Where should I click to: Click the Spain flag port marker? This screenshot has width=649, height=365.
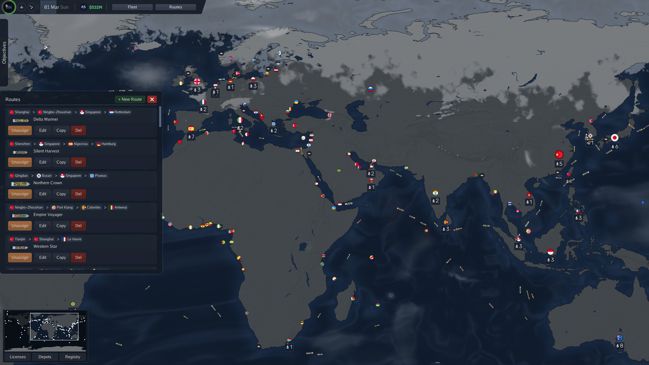[x=191, y=128]
